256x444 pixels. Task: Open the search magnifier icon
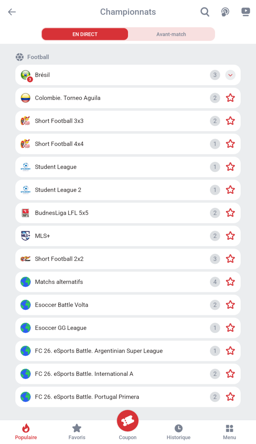(205, 12)
